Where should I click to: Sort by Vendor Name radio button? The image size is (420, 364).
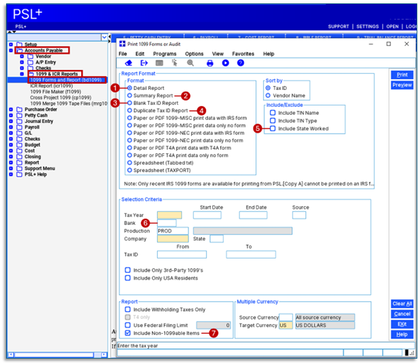pos(268,95)
